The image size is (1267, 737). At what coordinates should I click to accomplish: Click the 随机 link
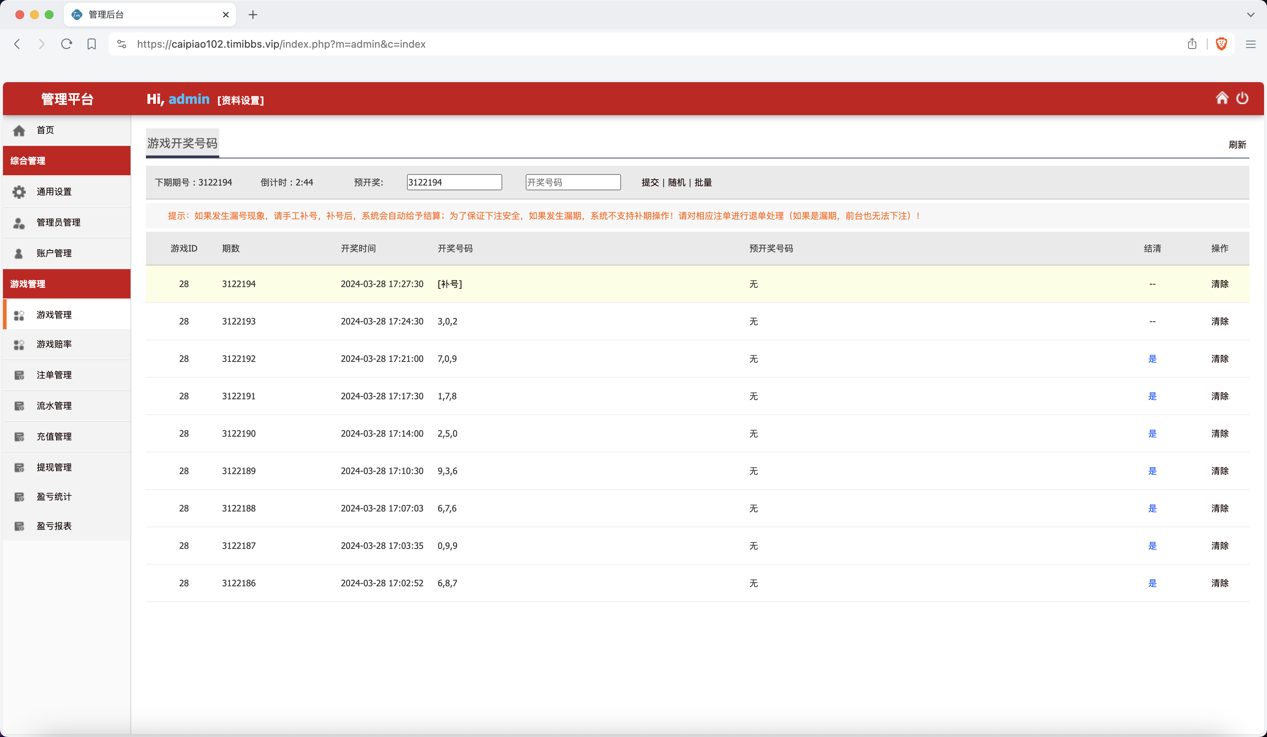[676, 183]
